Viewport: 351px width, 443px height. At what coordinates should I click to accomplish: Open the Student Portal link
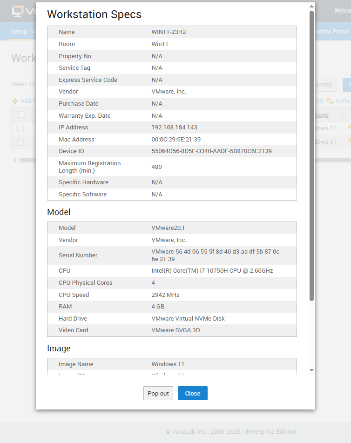pyautogui.click(x=332, y=31)
